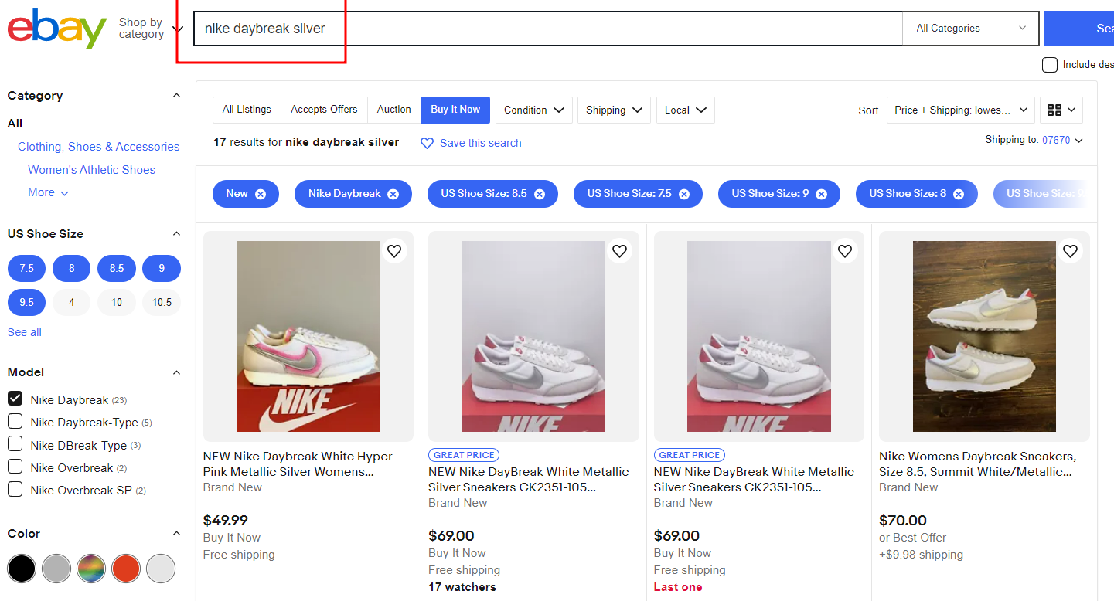The image size is (1114, 601).
Task: Choose the black color swatch
Action: pyautogui.click(x=22, y=569)
